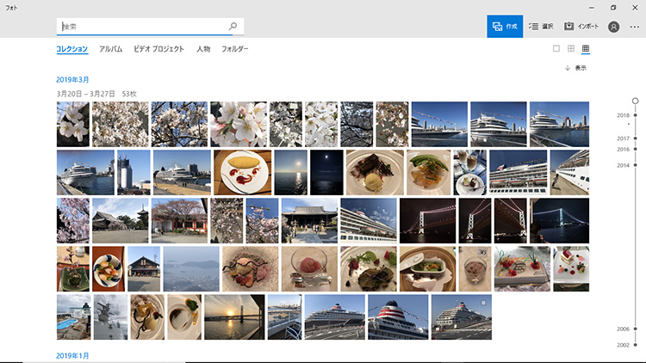The width and height of the screenshot is (646, 363).
Task: Open the ビデオ プロジェクト tab
Action: click(x=158, y=49)
